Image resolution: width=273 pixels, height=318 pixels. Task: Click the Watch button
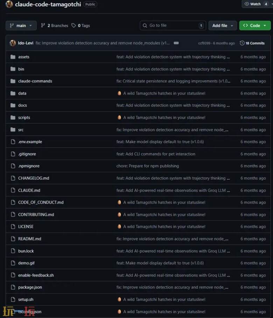(x=253, y=4)
